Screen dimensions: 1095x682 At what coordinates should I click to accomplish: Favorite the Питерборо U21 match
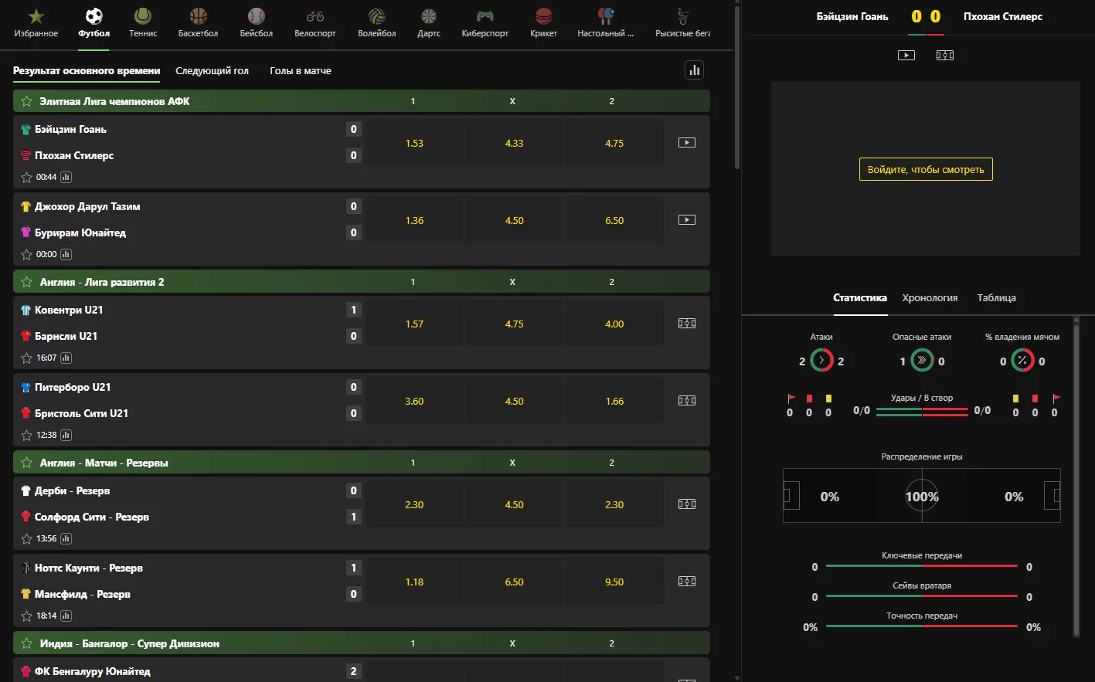[x=26, y=435]
